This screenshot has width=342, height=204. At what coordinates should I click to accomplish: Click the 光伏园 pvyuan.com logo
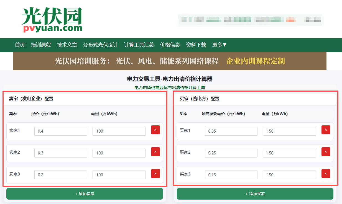click(x=52, y=20)
